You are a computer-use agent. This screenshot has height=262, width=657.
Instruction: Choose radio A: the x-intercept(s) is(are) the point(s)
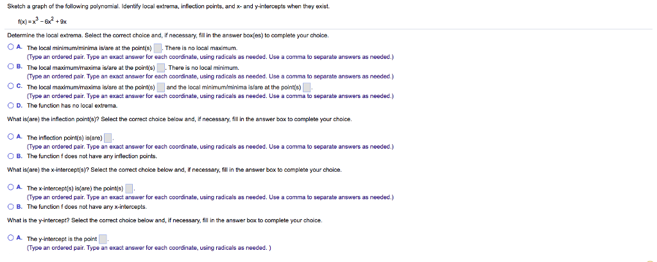point(12,187)
